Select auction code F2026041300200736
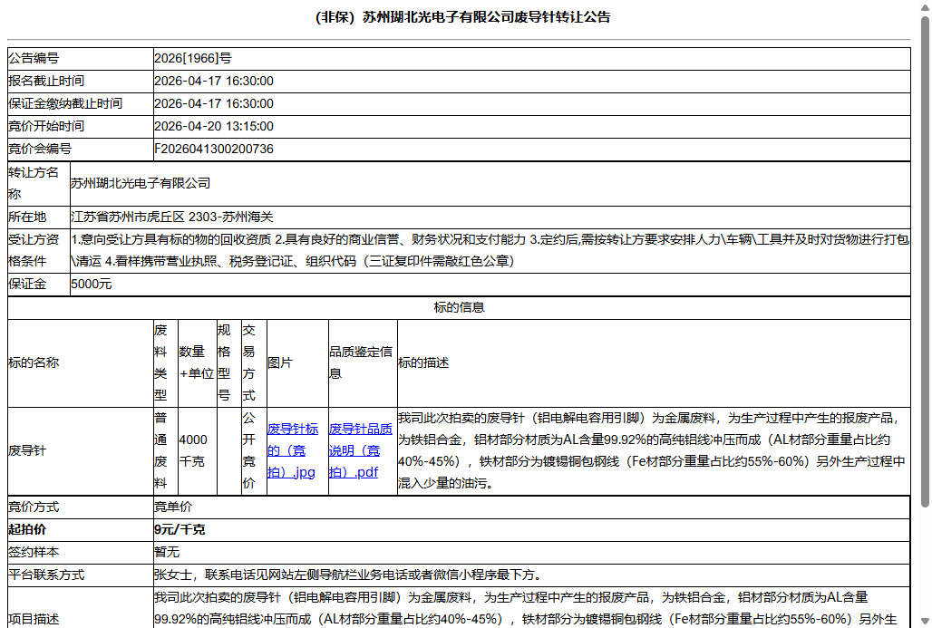The image size is (932, 628). tap(214, 149)
